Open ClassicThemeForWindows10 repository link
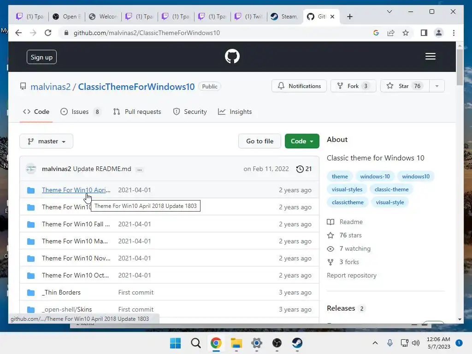The width and height of the screenshot is (472, 354). (x=136, y=87)
